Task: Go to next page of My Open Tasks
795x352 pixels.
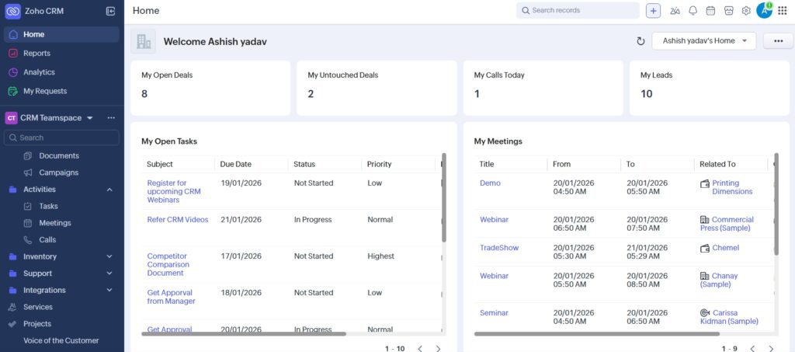Action: point(438,348)
